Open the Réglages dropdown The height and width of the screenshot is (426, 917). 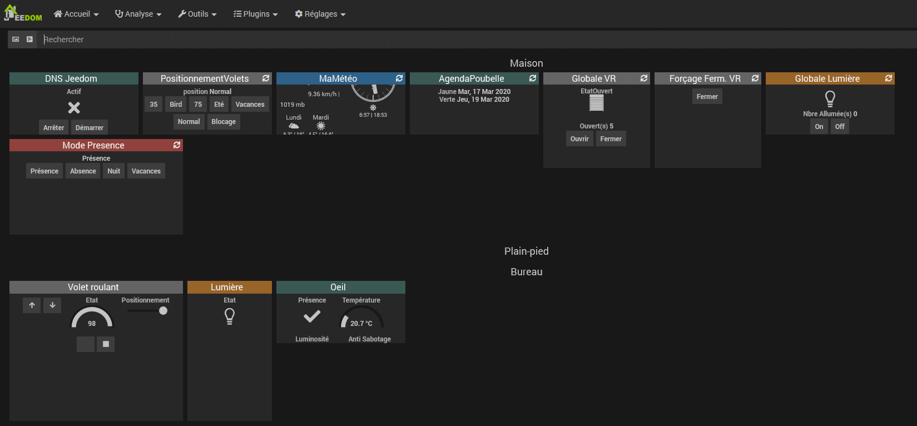[x=320, y=14]
